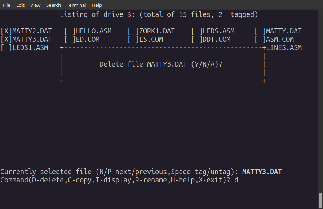This screenshot has width=323, height=209.
Task: Click the LINES.ASM file name
Action: pyautogui.click(x=284, y=48)
